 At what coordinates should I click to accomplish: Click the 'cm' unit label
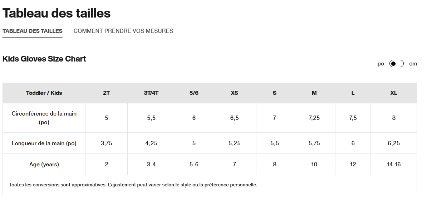413,64
